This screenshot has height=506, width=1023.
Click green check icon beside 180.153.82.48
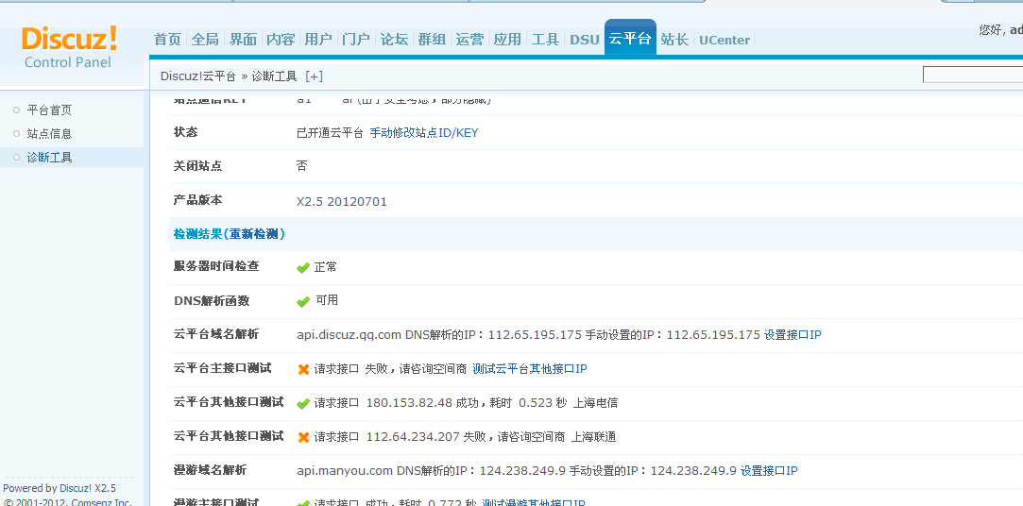pos(302,403)
